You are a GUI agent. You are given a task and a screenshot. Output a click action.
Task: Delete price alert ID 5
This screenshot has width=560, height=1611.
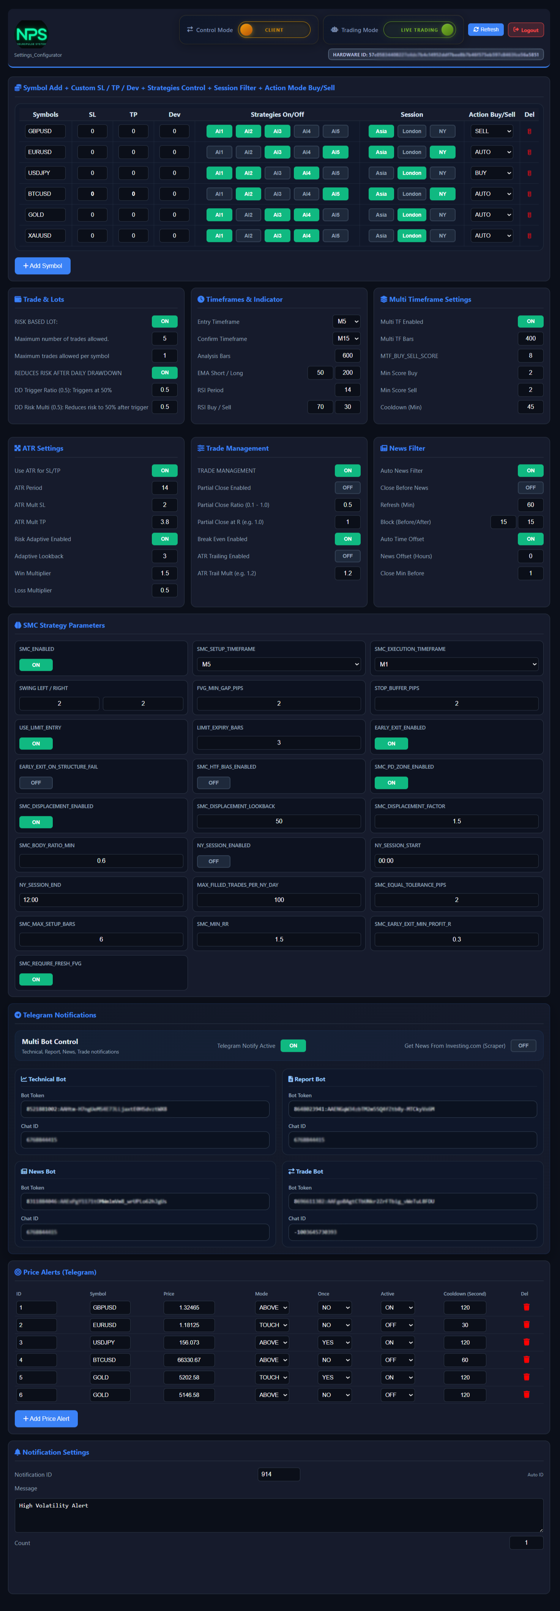[x=526, y=1377]
